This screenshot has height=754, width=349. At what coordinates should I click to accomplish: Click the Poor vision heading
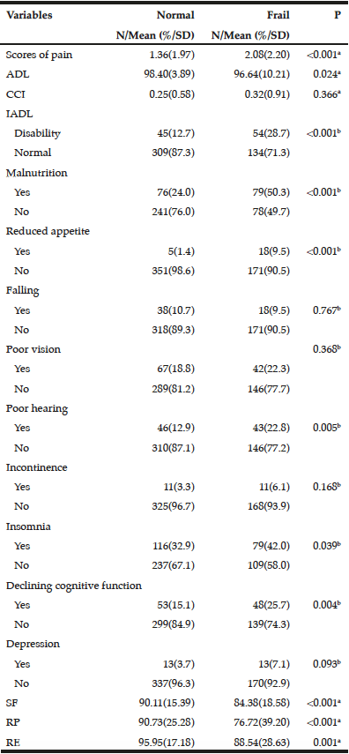[33, 349]
